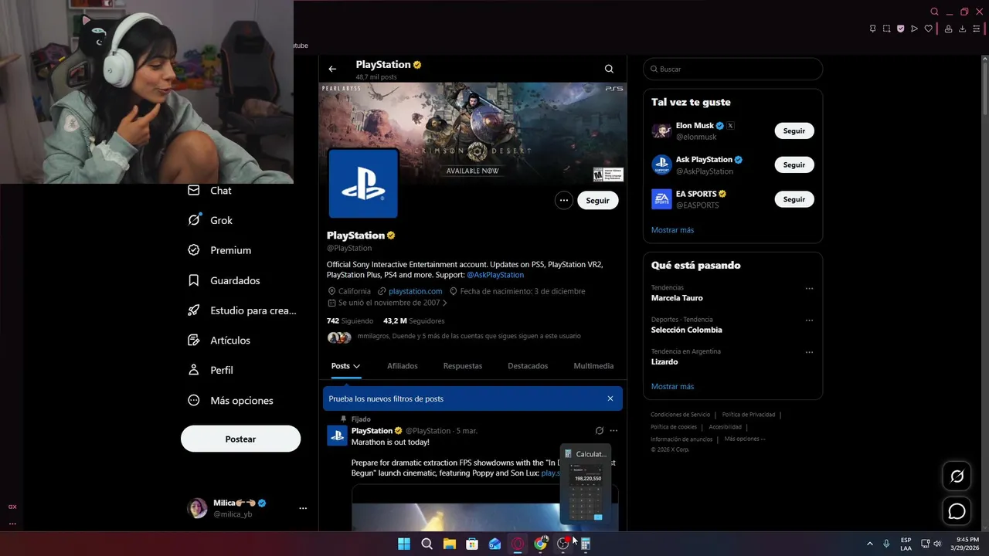View the 43,2 M Seguidores list

click(413, 320)
